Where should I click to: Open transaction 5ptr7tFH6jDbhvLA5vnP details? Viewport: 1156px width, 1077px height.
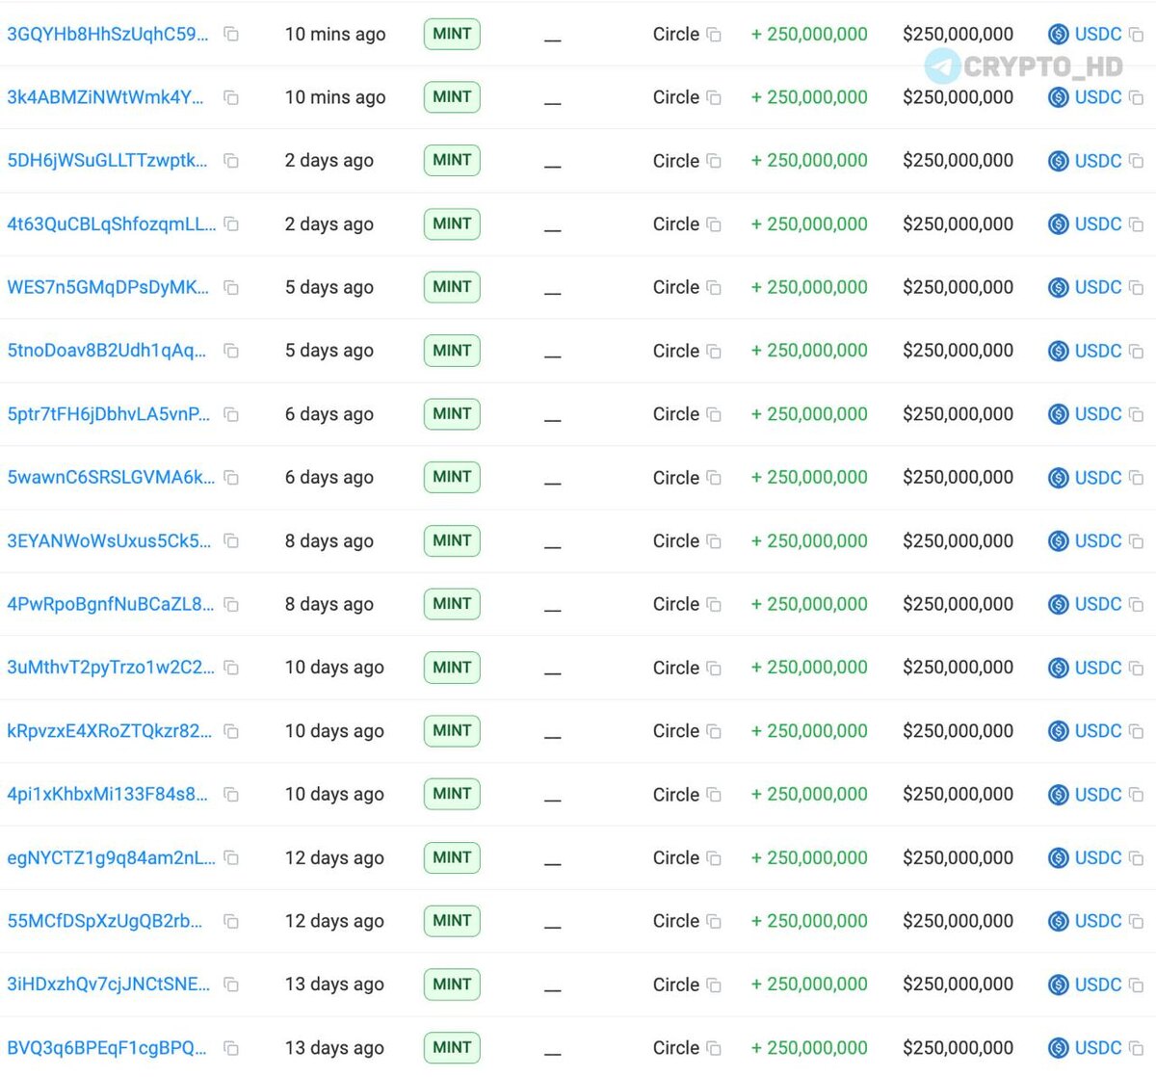click(x=108, y=414)
